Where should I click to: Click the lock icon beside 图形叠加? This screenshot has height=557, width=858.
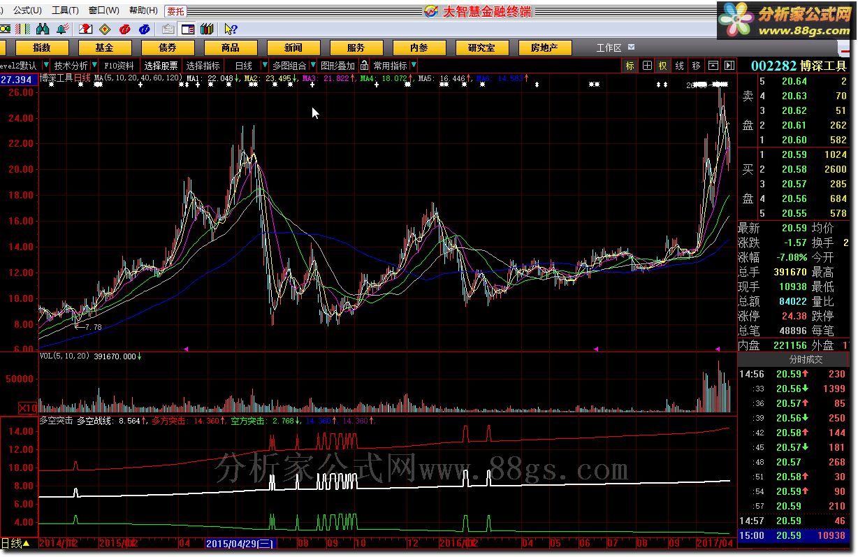(364, 66)
